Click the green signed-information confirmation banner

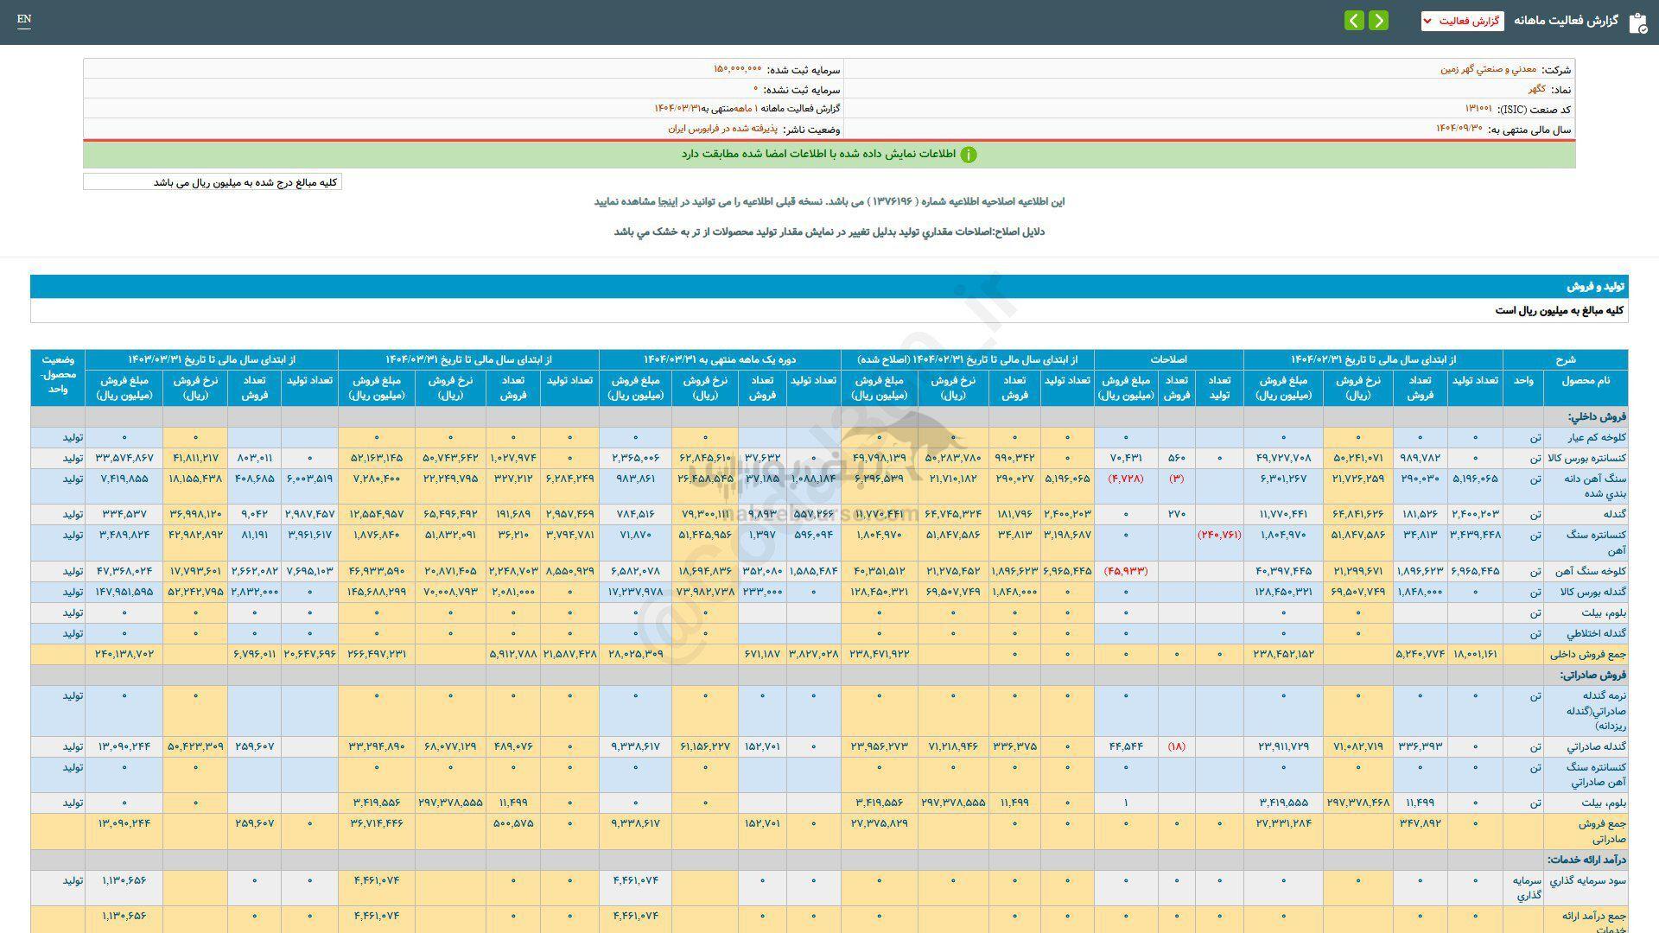tap(829, 155)
